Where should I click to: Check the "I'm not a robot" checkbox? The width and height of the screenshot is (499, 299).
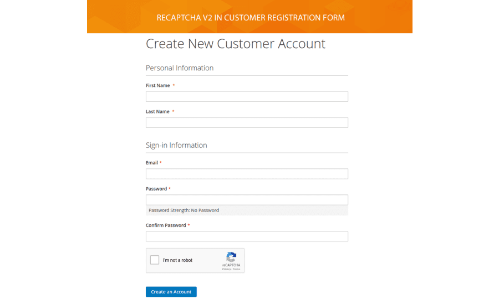pos(155,260)
